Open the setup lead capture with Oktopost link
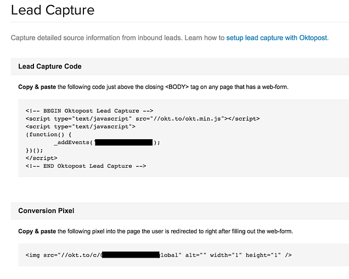The image size is (349, 279). [x=277, y=38]
